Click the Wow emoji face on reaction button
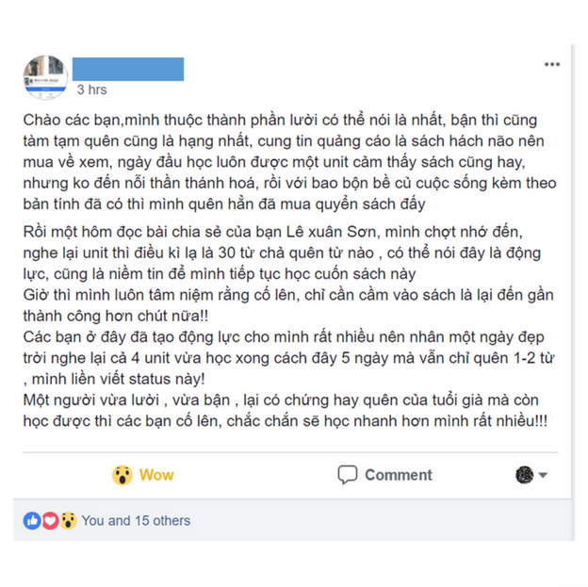The height and width of the screenshot is (587, 588). click(x=122, y=475)
